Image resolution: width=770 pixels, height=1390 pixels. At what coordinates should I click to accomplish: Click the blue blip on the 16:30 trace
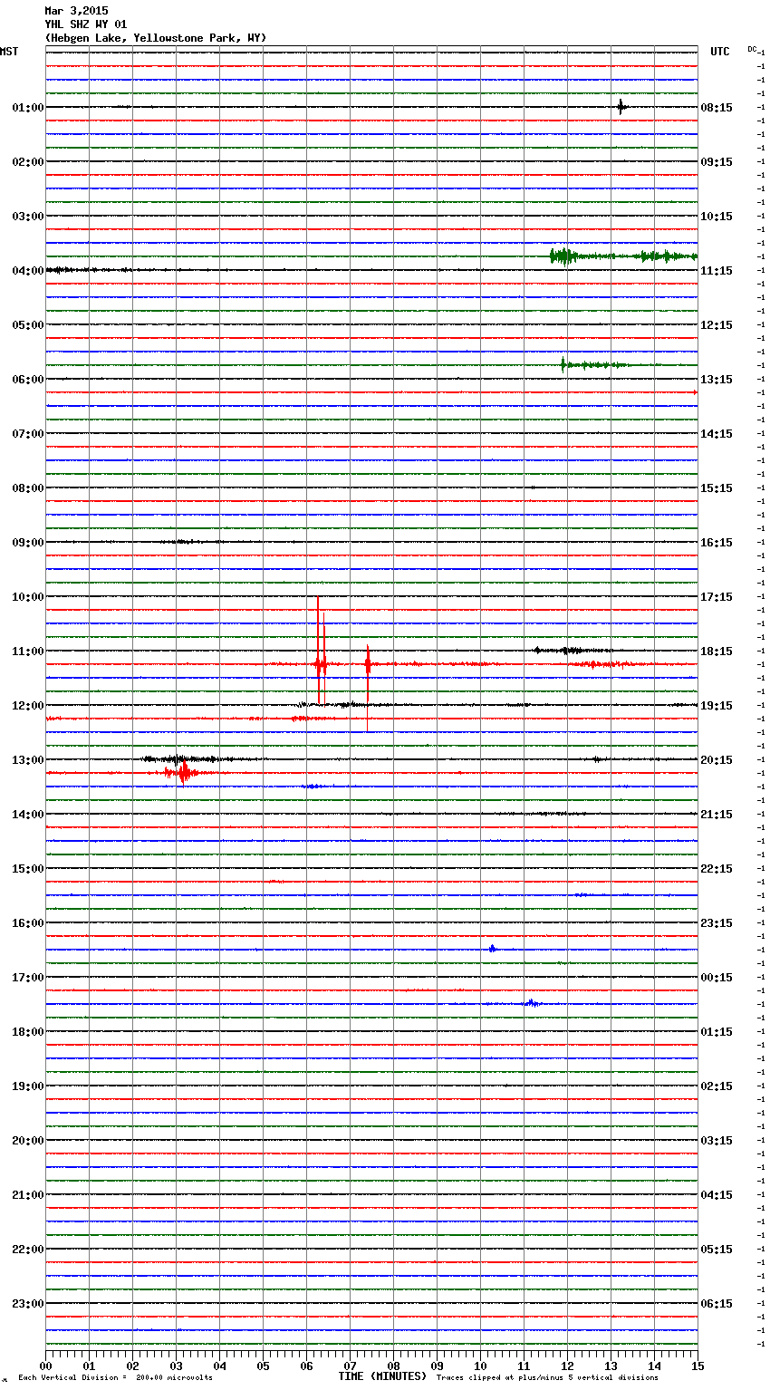pos(492,949)
